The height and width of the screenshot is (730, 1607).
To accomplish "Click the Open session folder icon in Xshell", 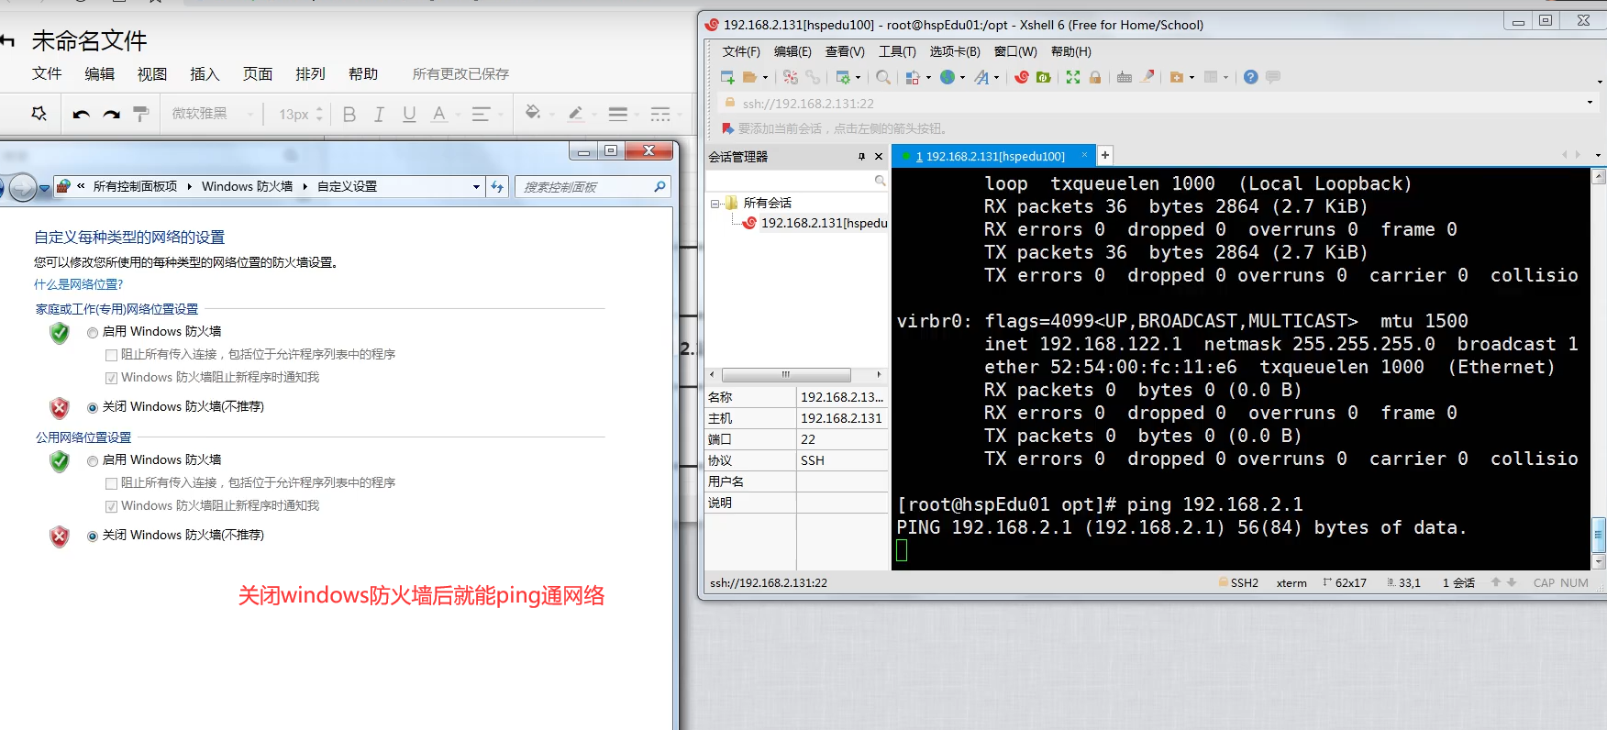I will (750, 77).
